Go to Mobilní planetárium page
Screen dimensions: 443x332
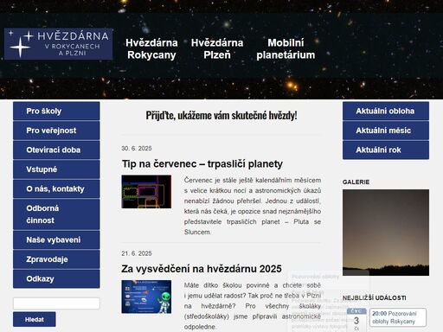pyautogui.click(x=286, y=48)
